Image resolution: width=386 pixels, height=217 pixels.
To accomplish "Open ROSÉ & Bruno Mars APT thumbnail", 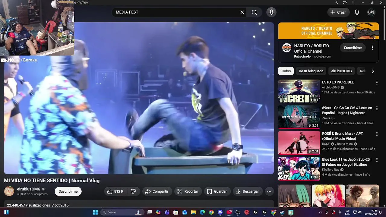I will [299, 143].
